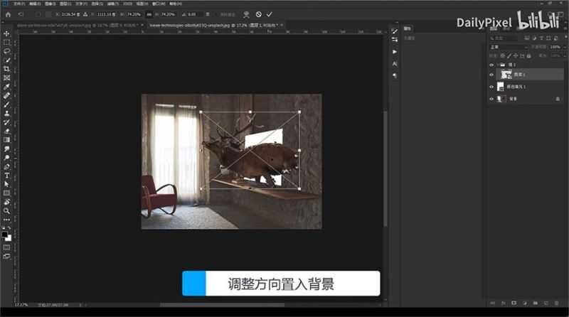Commit the transform with the checkmark
The width and height of the screenshot is (569, 317).
[270, 14]
